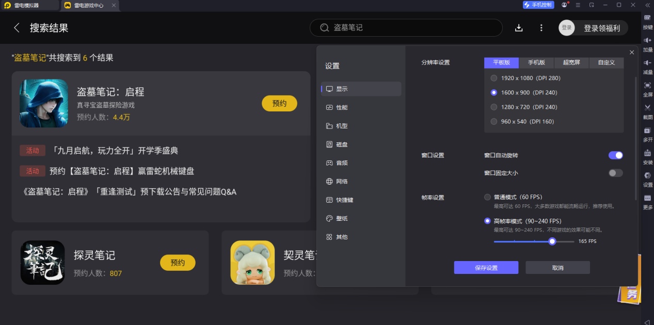654x325 pixels.
Task: Toggle 窗口自动旋转 switch off
Action: 616,155
